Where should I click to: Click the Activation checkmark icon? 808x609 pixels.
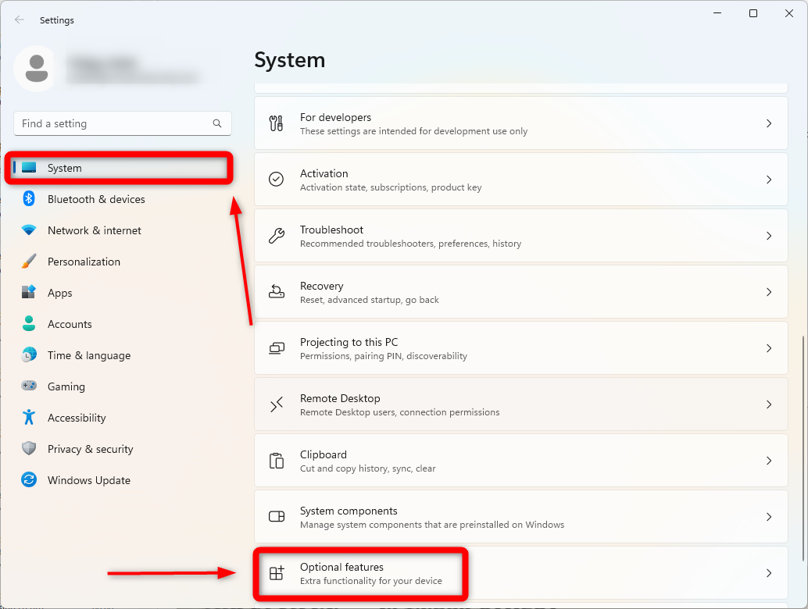point(276,179)
